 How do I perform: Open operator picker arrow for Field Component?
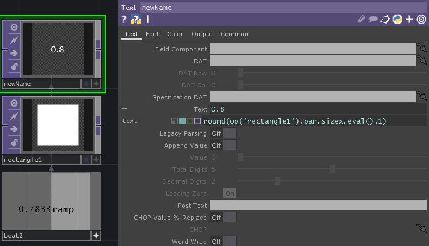coord(421,49)
